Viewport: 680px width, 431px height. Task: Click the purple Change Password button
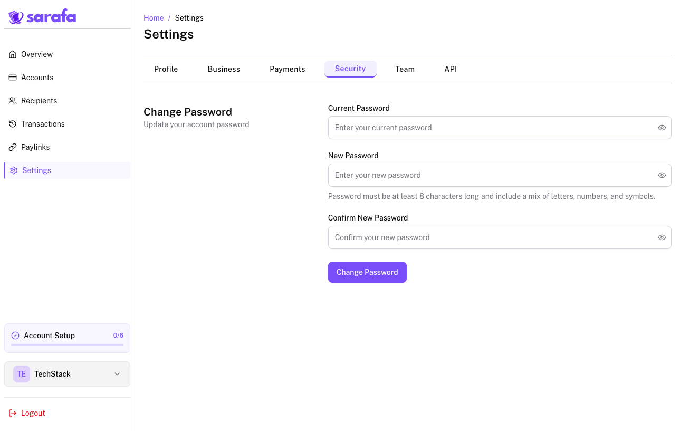pos(367,272)
